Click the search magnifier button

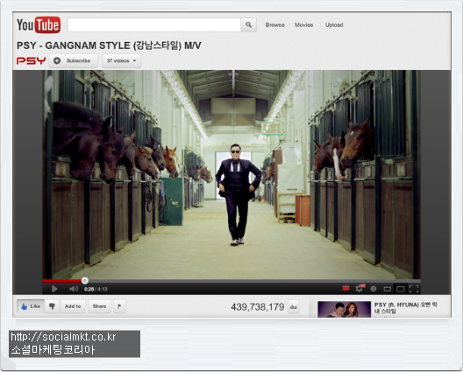coord(249,25)
